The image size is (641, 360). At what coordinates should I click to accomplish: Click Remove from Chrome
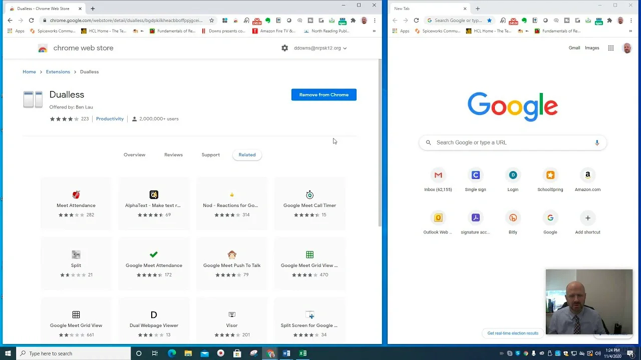point(324,94)
